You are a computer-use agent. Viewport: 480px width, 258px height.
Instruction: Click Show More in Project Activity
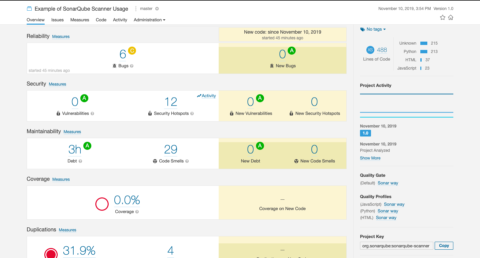pyautogui.click(x=370, y=158)
